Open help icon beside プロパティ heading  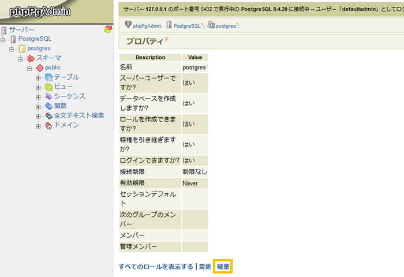(x=166, y=39)
